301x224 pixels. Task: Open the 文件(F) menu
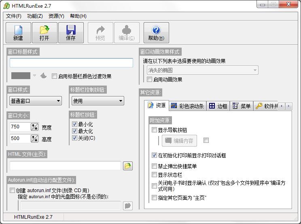14,16
